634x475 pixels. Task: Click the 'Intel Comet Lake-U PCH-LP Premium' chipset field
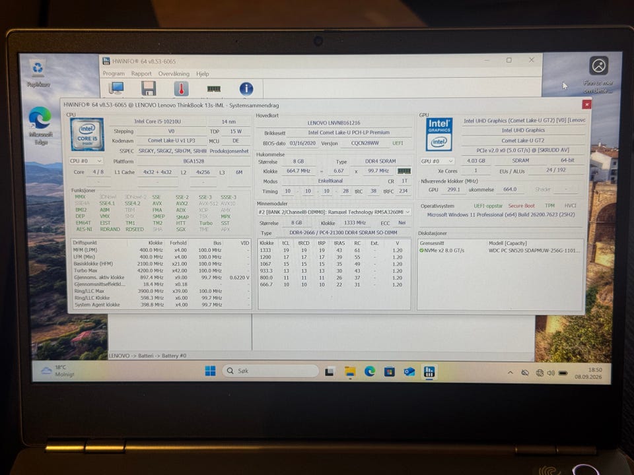point(349,133)
